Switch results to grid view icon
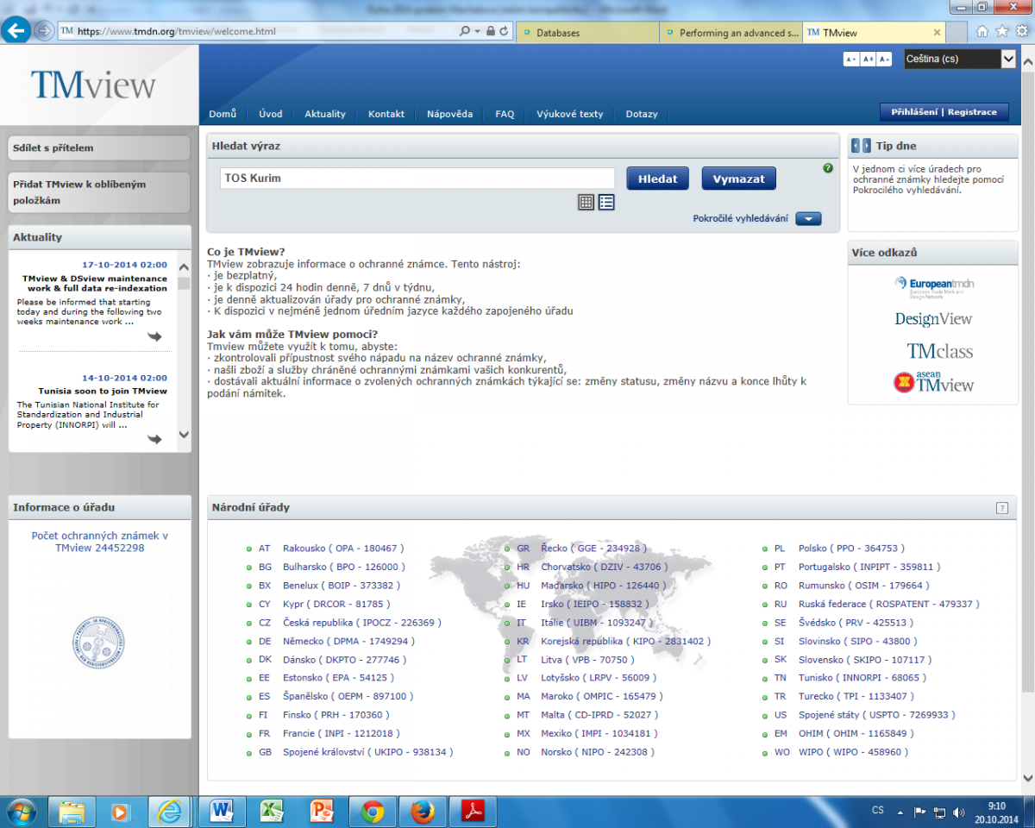The height and width of the screenshot is (828, 1035). click(x=586, y=202)
